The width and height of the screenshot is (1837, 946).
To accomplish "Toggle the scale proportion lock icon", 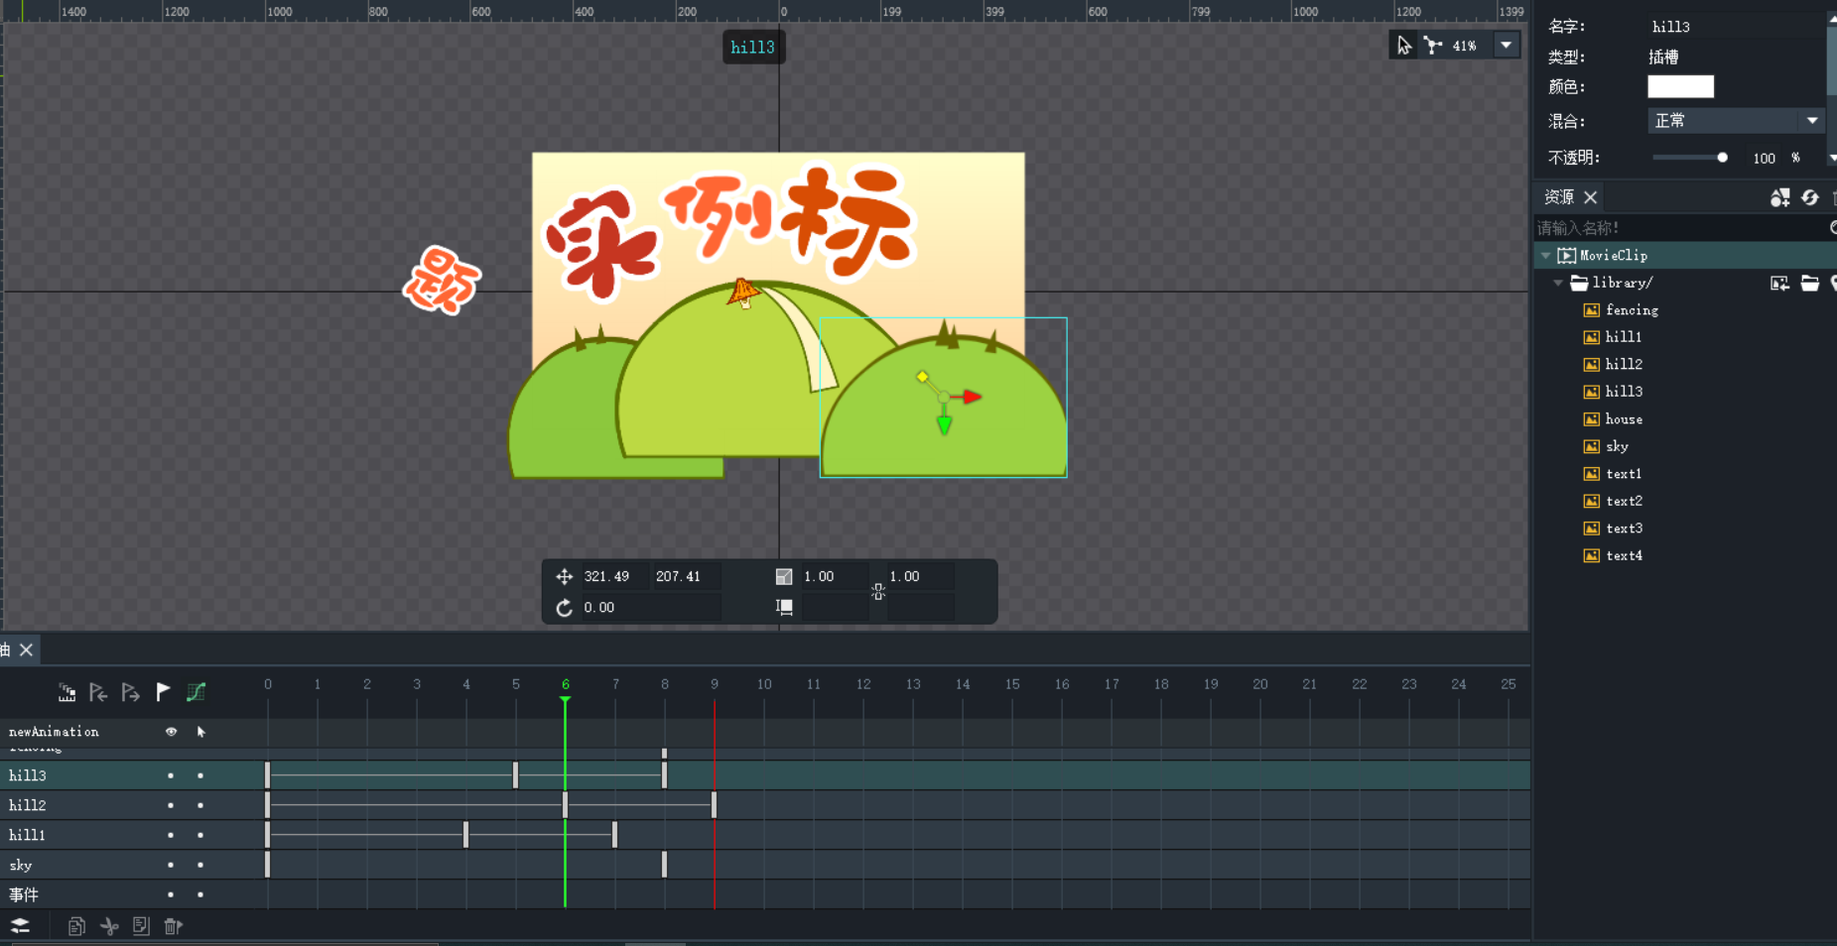I will [878, 592].
